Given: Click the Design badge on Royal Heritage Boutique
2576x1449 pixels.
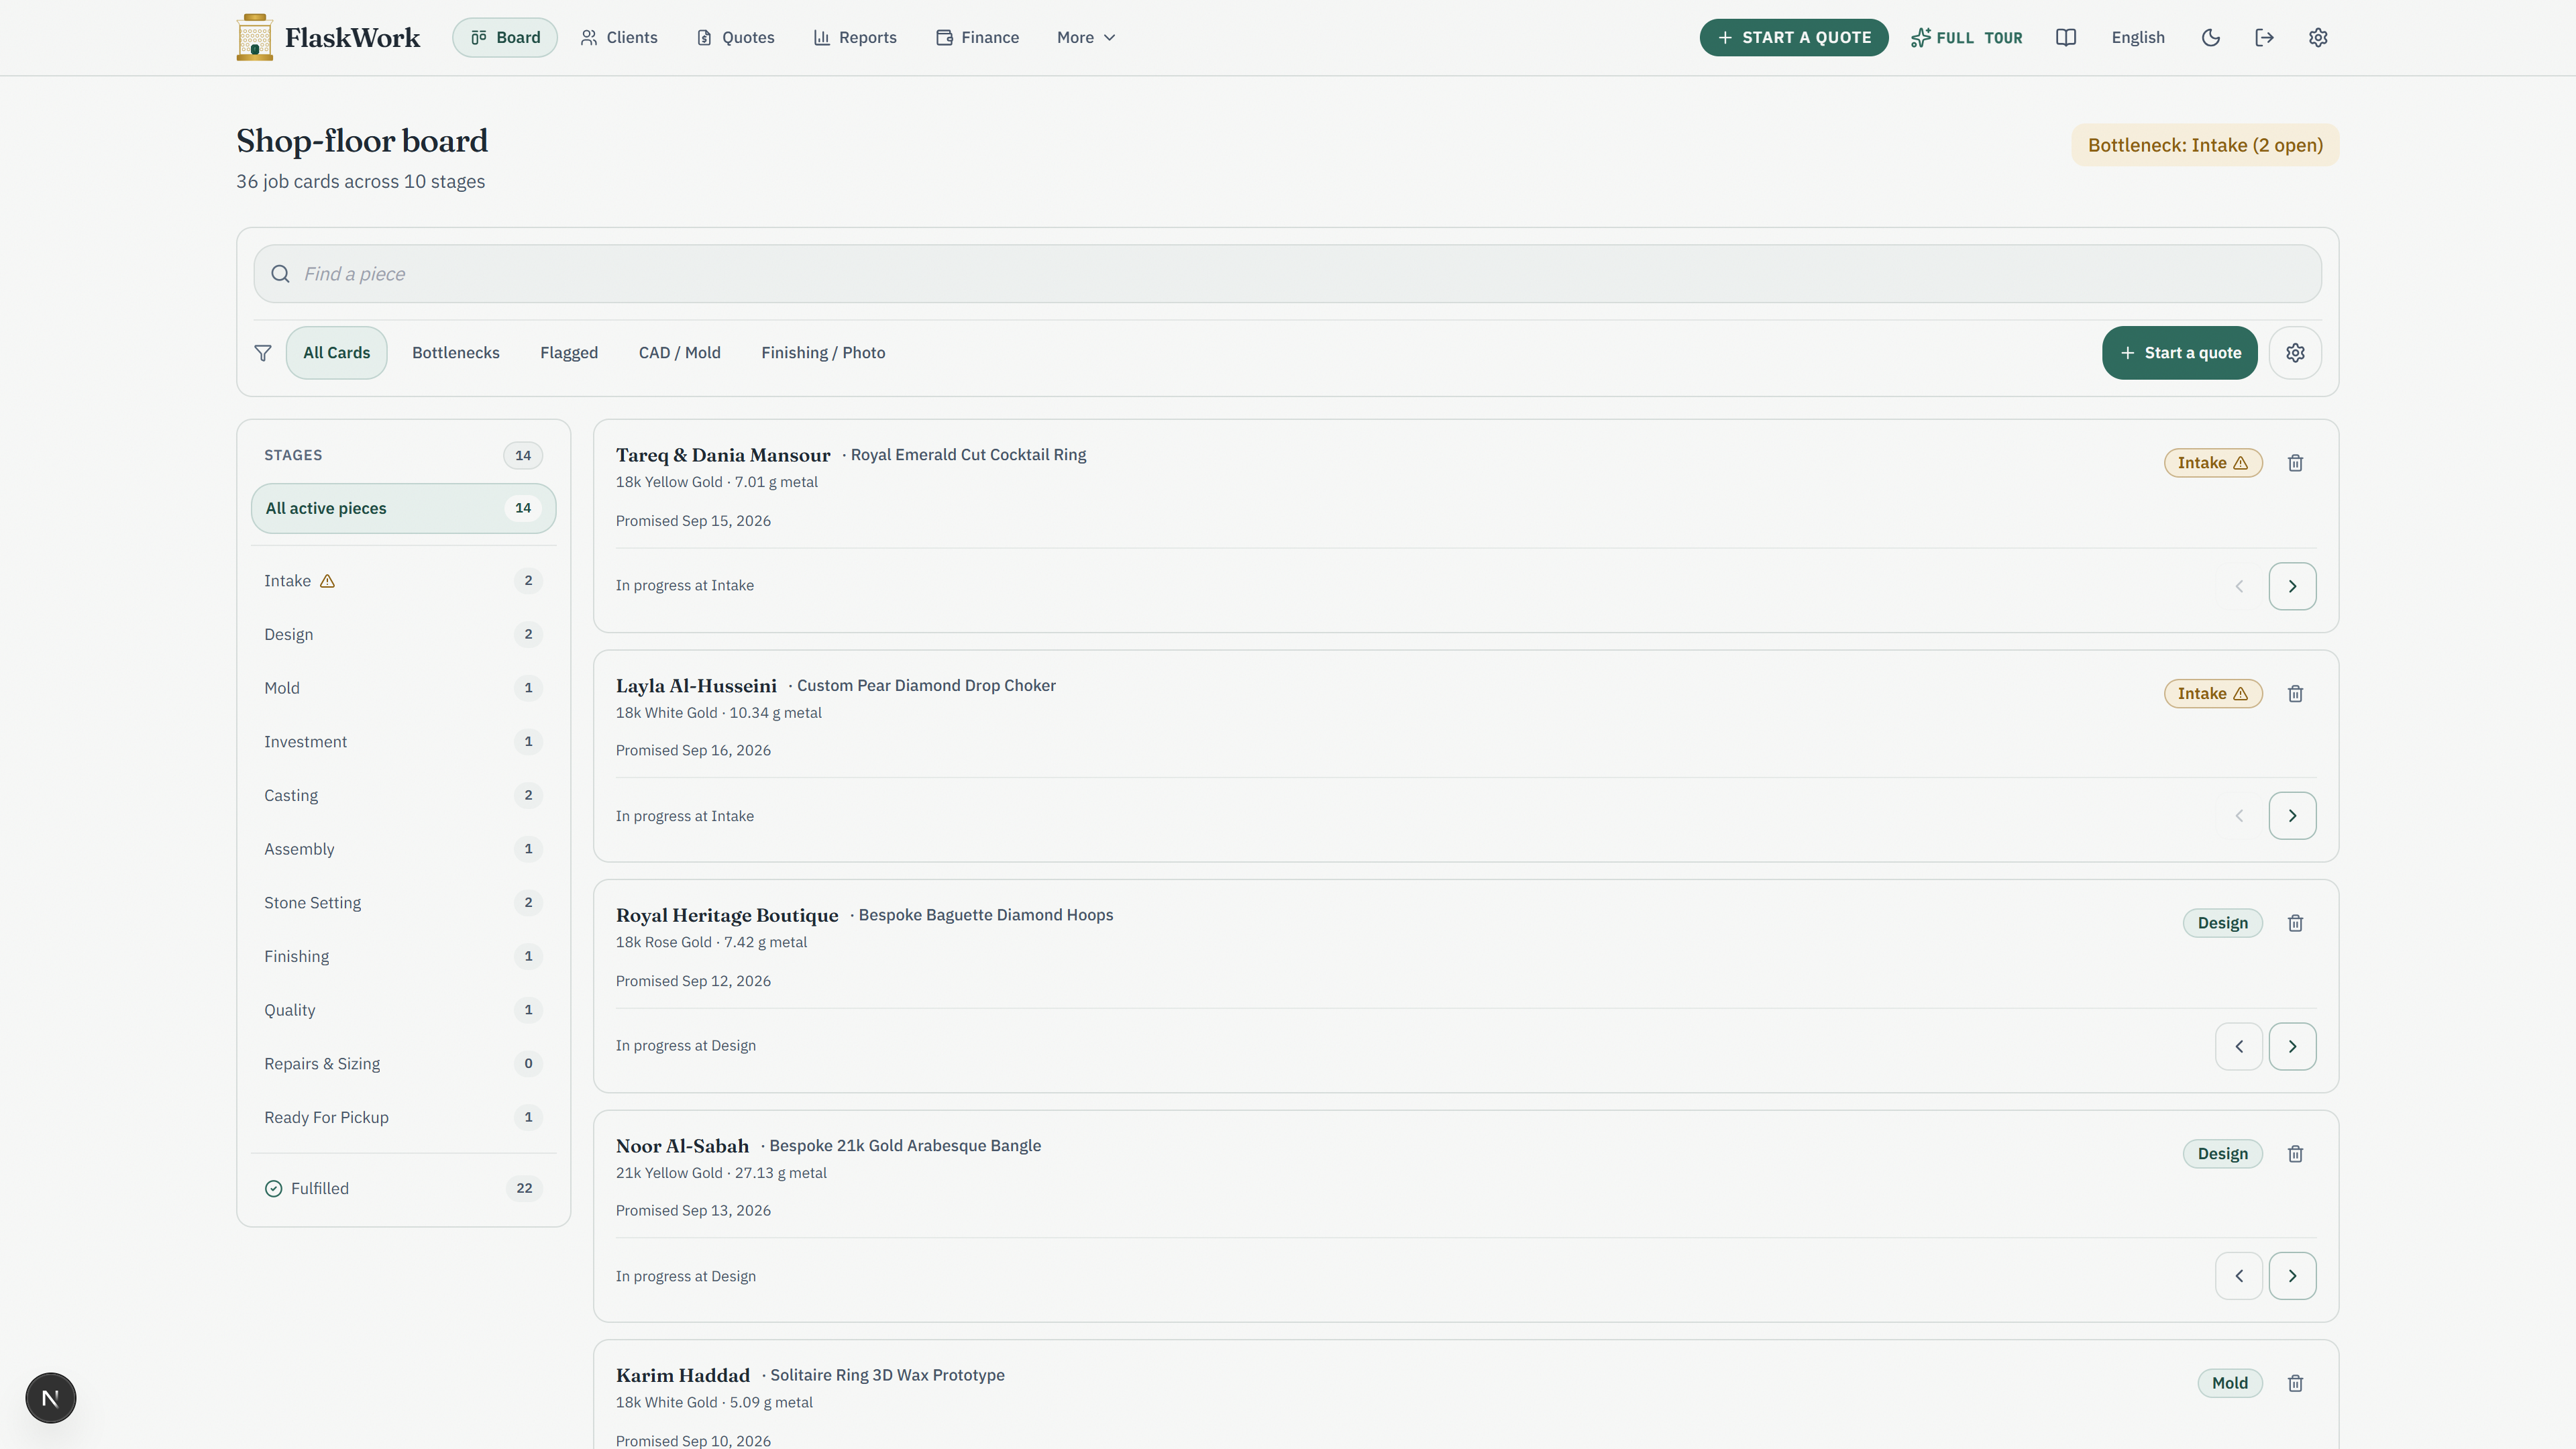Looking at the screenshot, I should (2222, 923).
